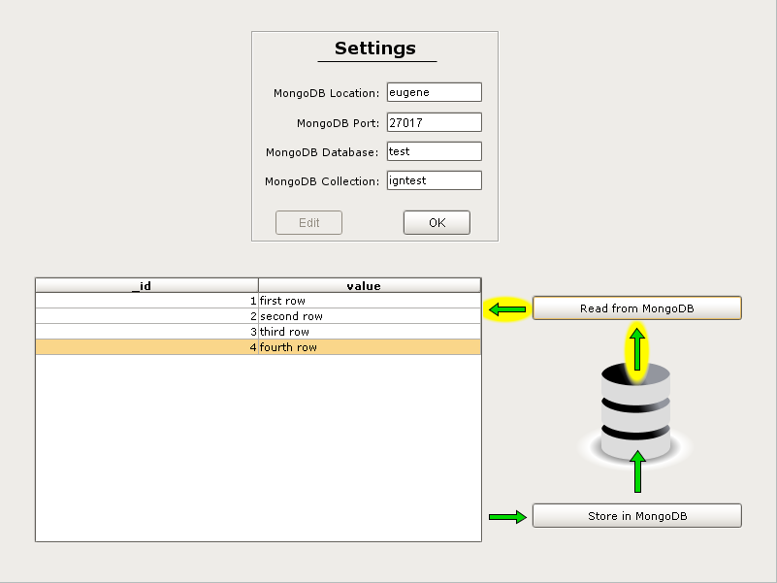Select the row labeled second row
The width and height of the screenshot is (777, 583).
257,316
